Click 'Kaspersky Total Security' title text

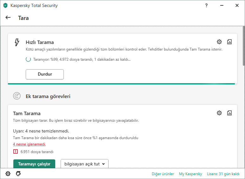coord(34,5)
